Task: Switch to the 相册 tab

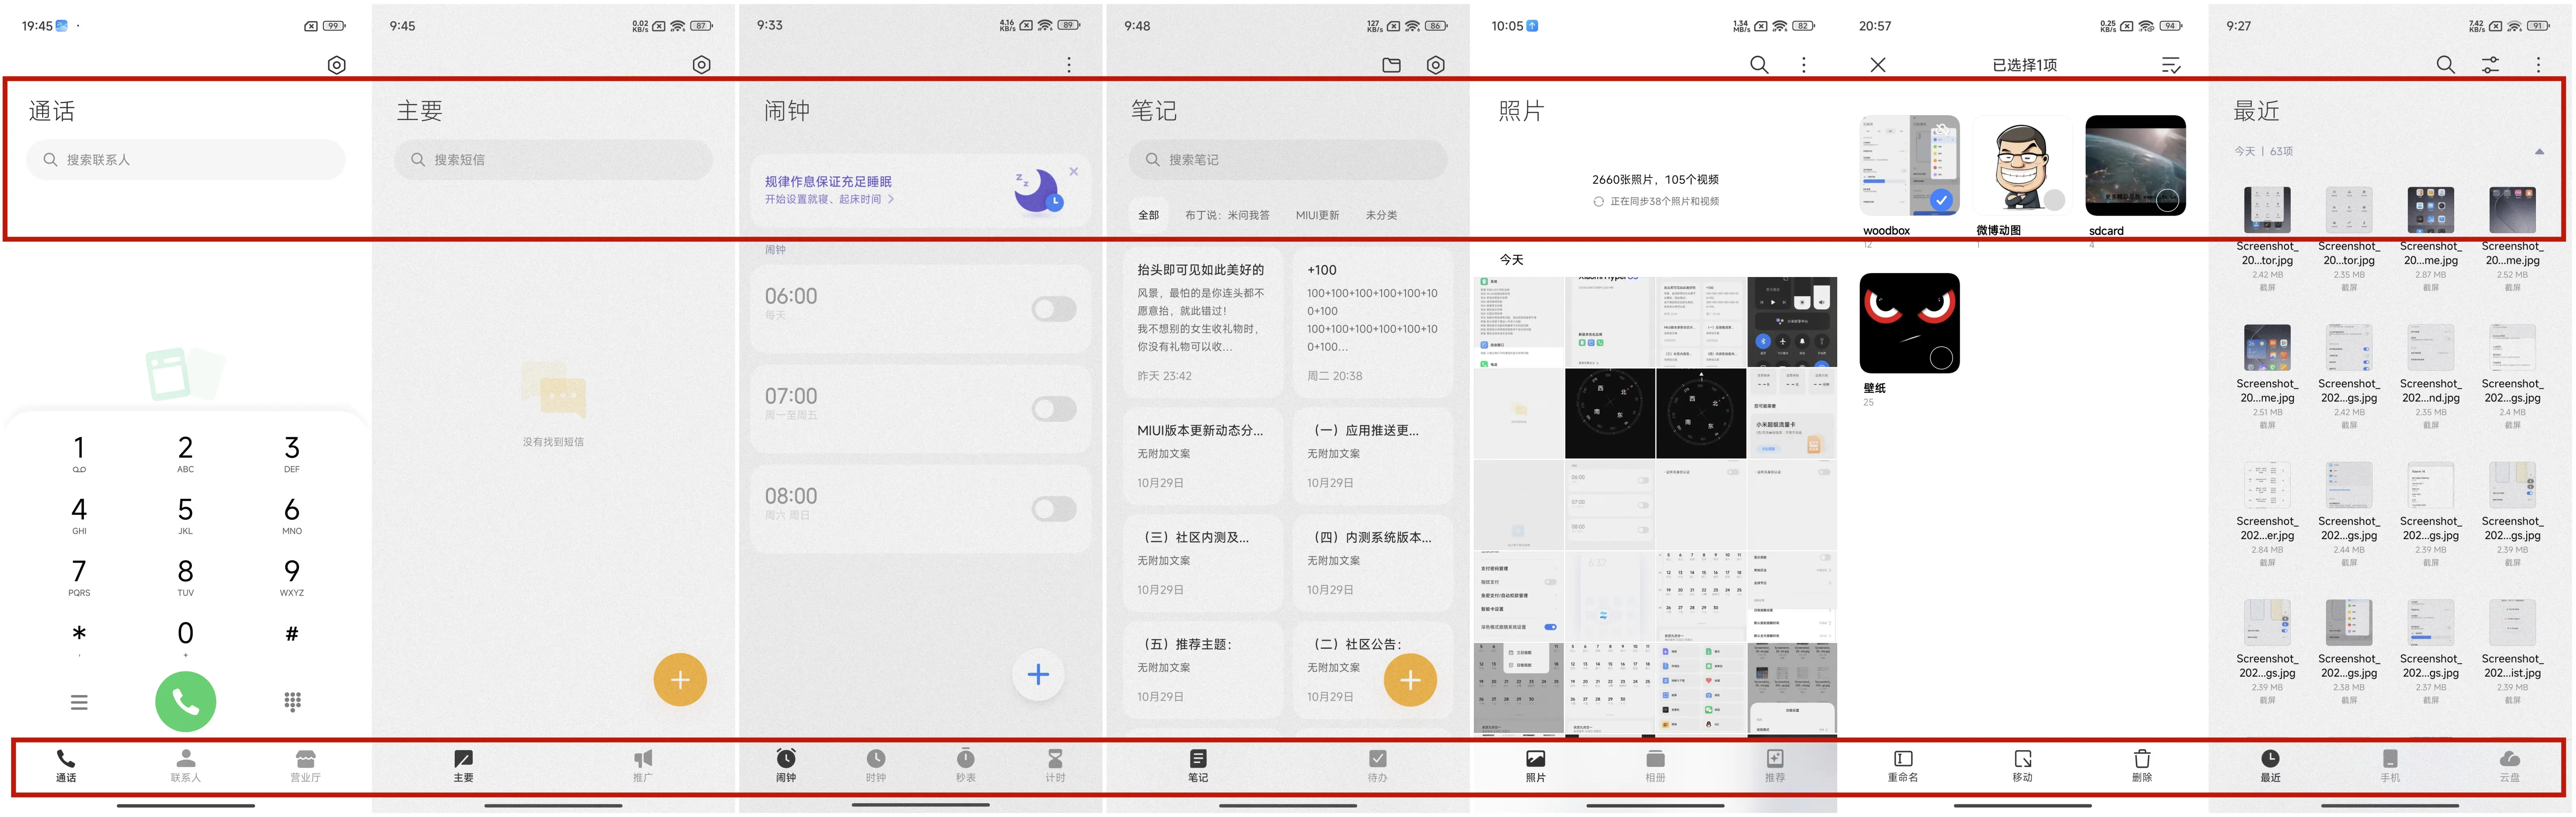Action: pyautogui.click(x=1655, y=766)
